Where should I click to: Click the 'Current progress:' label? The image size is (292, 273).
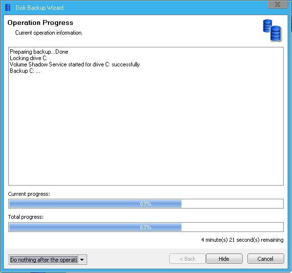click(x=29, y=194)
